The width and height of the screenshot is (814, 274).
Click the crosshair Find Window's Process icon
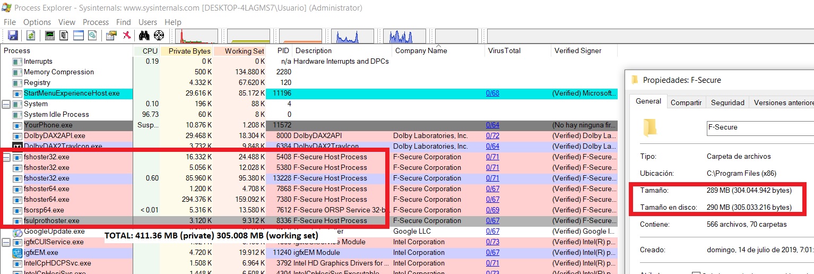[x=159, y=36]
